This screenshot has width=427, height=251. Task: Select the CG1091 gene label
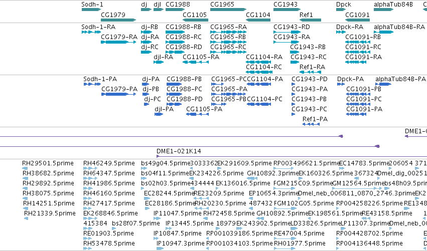click(357, 15)
